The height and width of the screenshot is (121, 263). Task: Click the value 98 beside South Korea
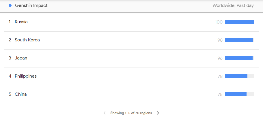coord(220,40)
